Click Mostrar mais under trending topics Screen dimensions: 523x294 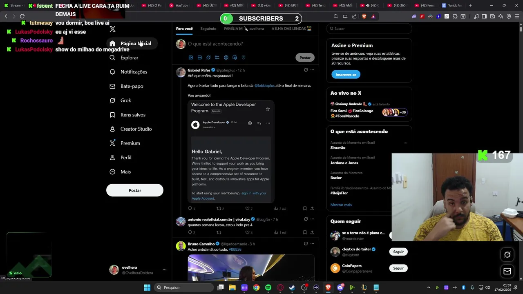[x=341, y=205]
